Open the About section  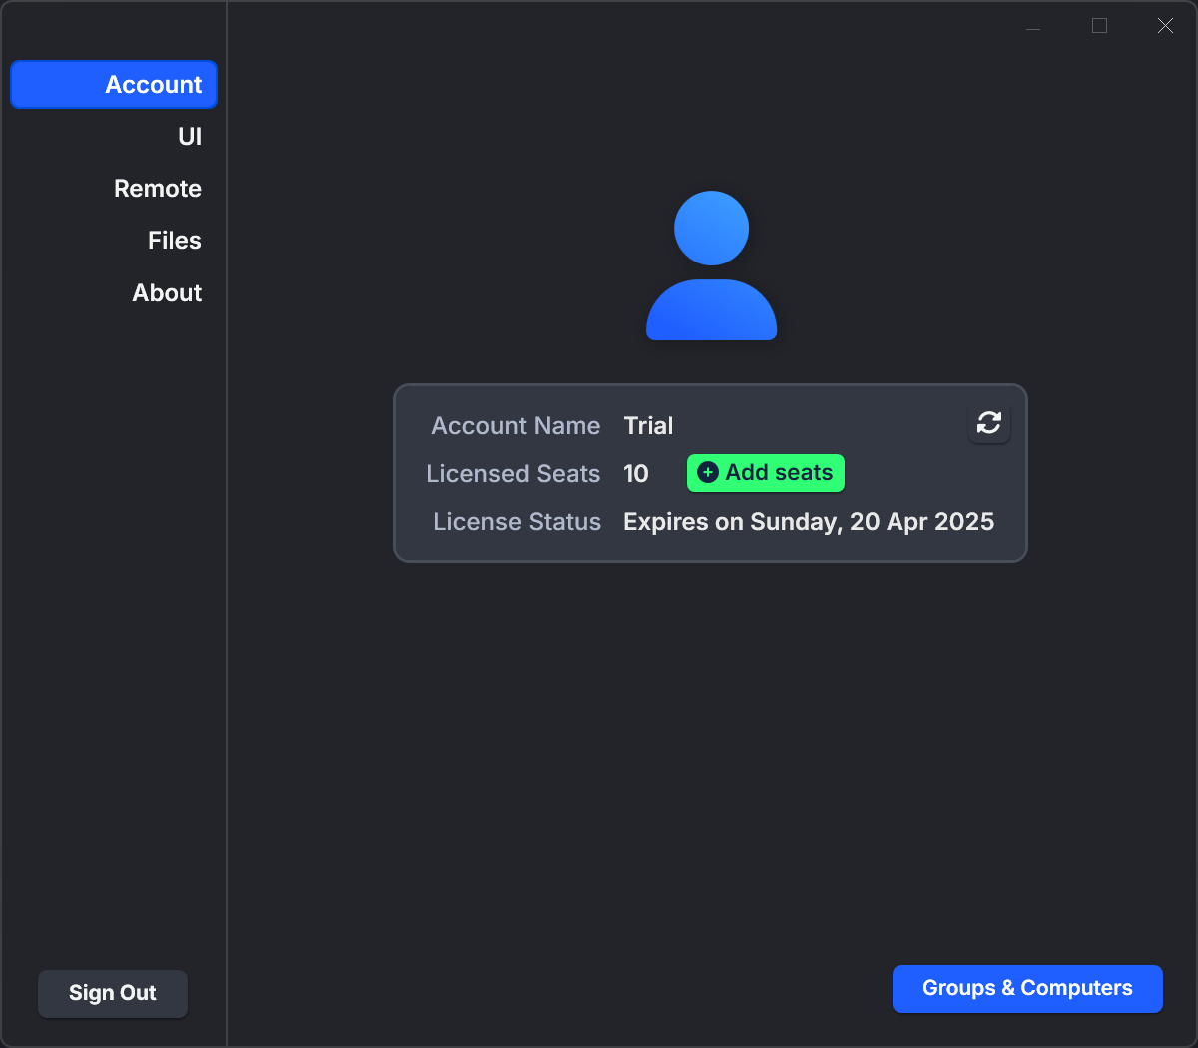click(x=167, y=293)
